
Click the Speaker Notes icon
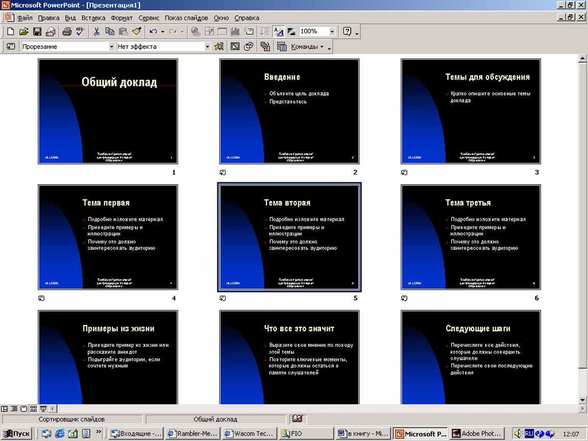click(282, 46)
